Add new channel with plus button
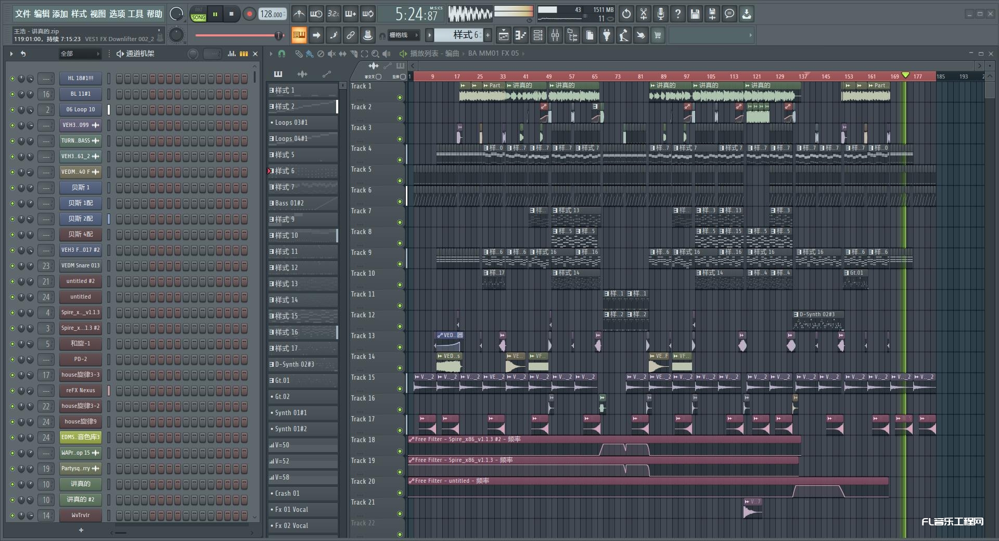Image resolution: width=999 pixels, height=541 pixels. pos(81,530)
